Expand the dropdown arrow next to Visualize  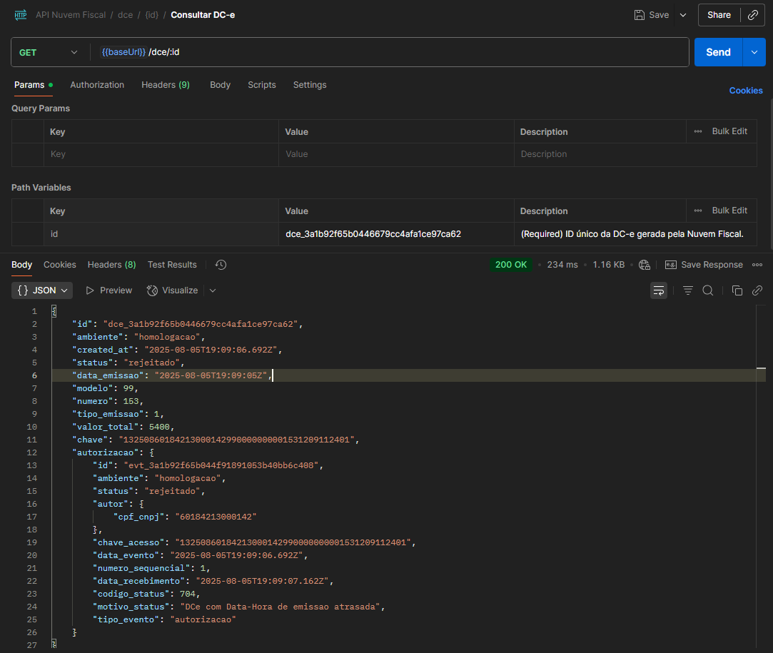point(213,290)
